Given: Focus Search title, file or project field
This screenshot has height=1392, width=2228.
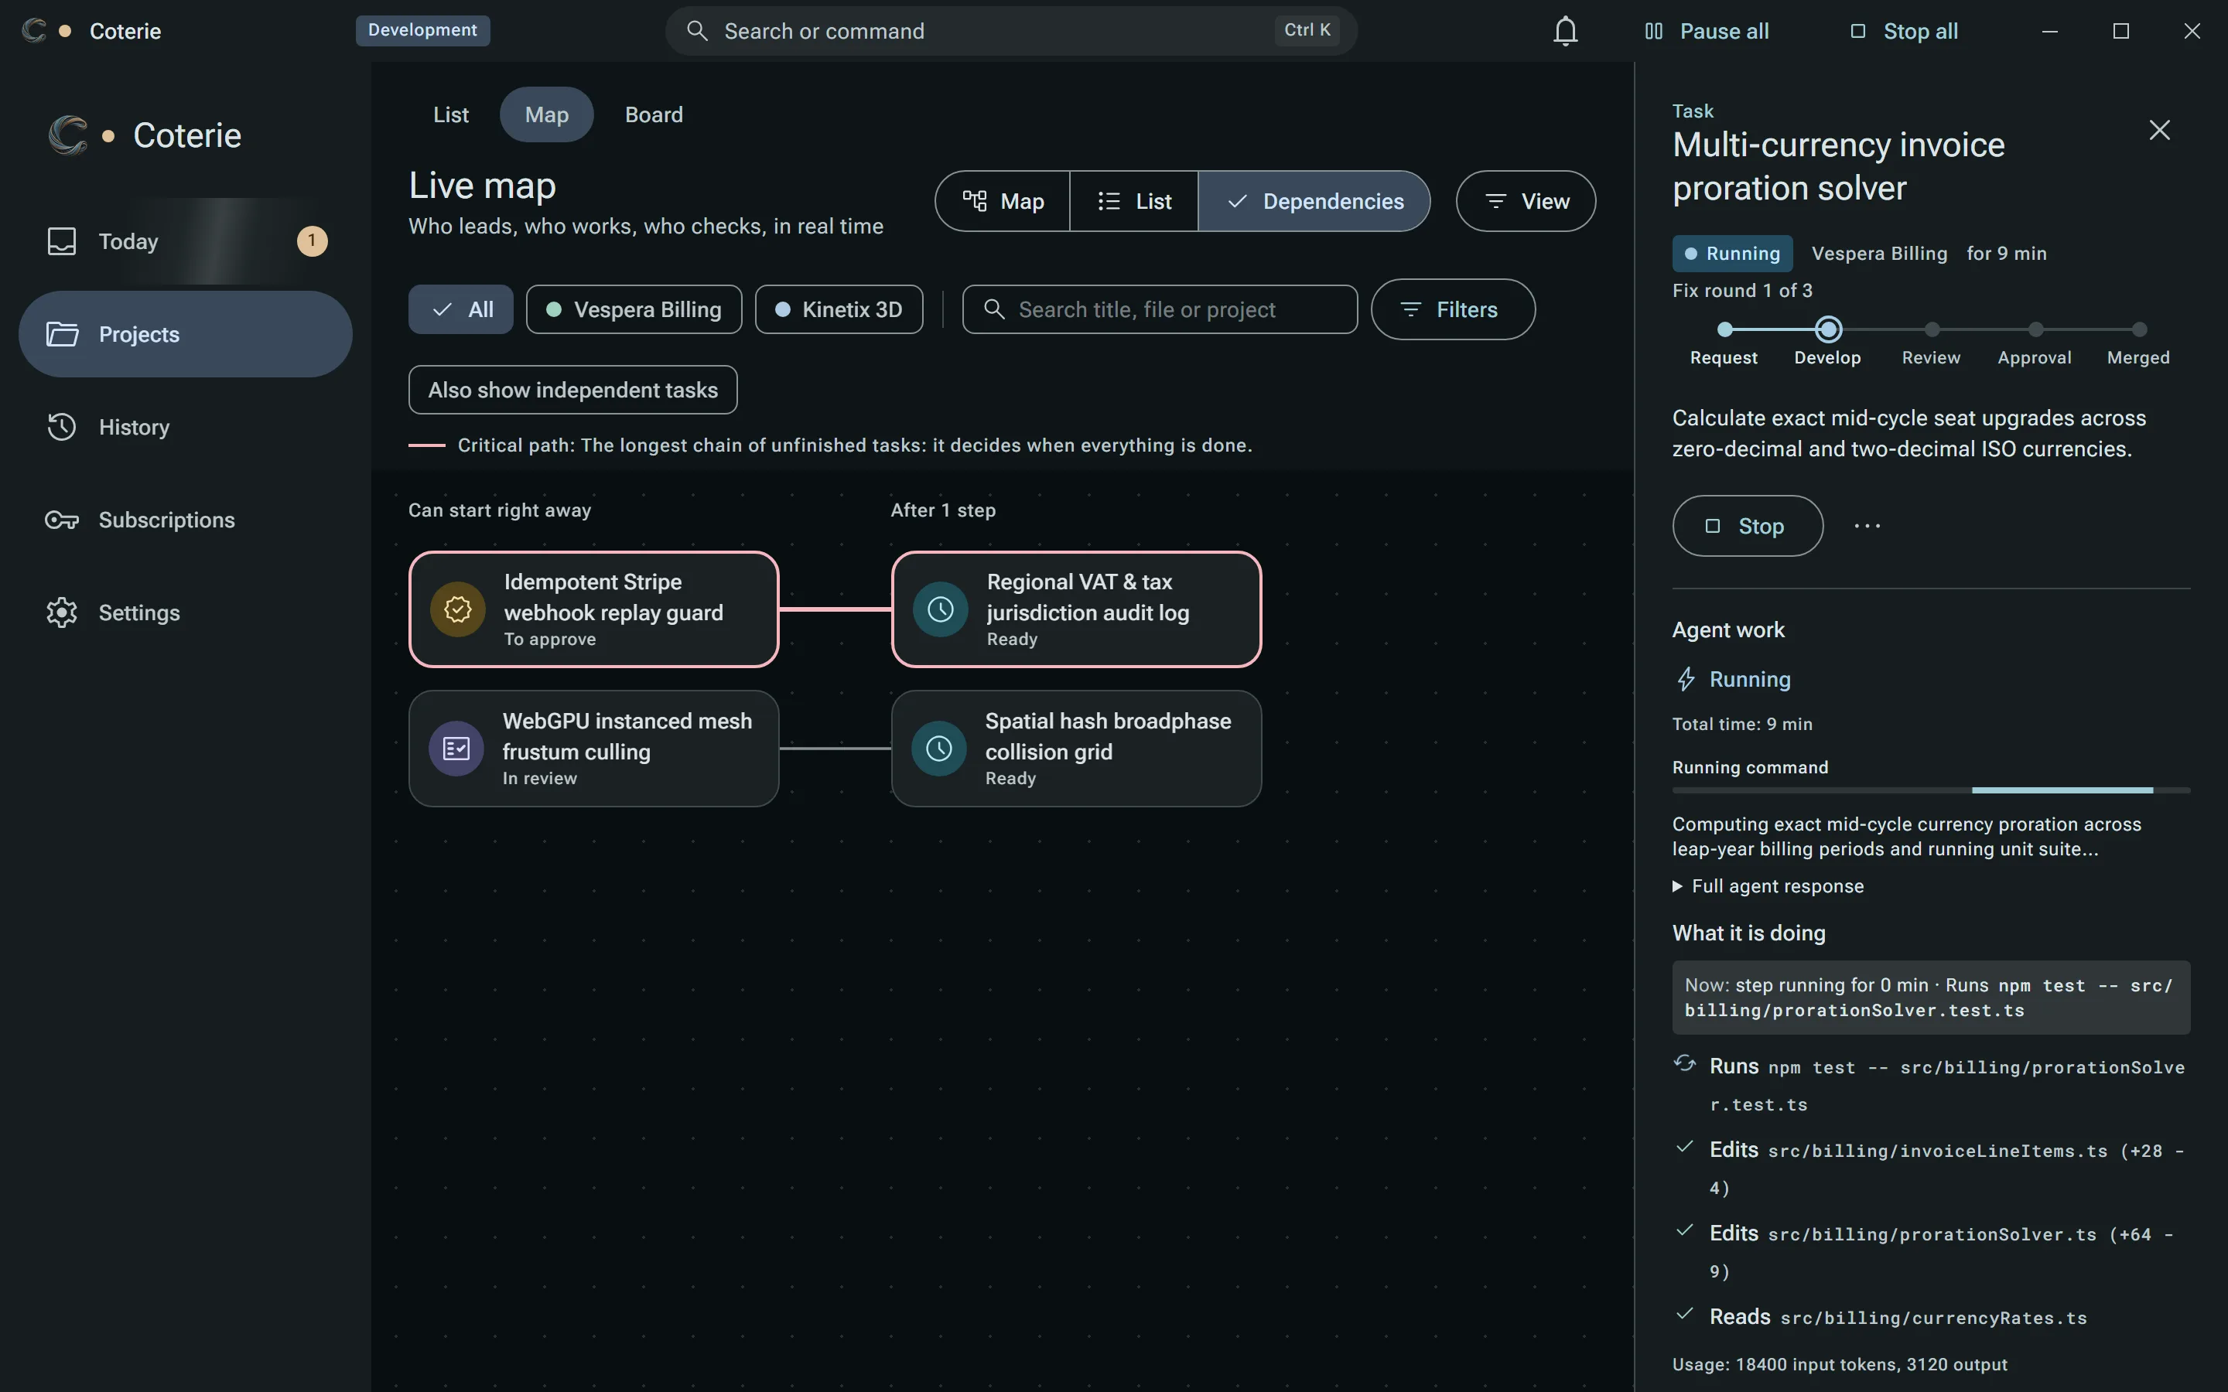Looking at the screenshot, I should [x=1159, y=309].
